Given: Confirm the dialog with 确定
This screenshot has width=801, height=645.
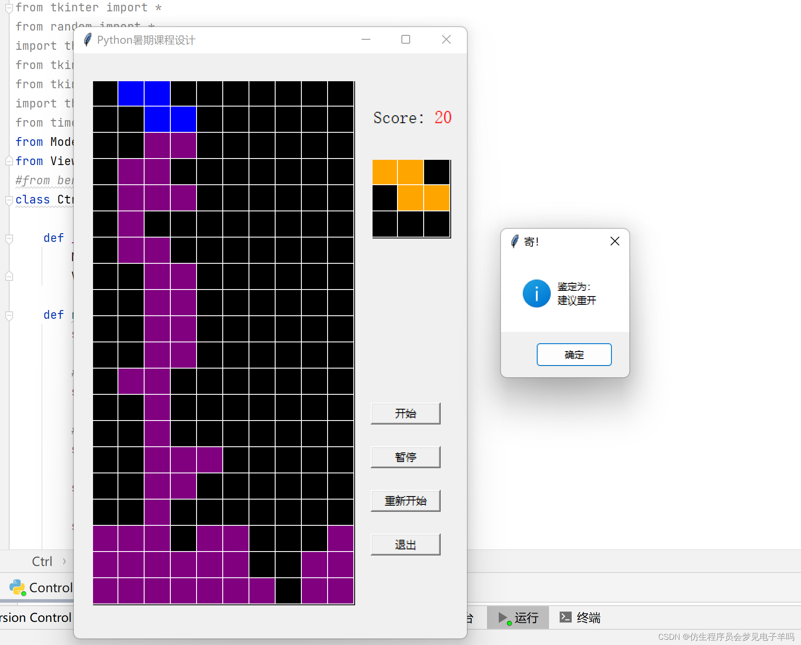Looking at the screenshot, I should pos(574,355).
